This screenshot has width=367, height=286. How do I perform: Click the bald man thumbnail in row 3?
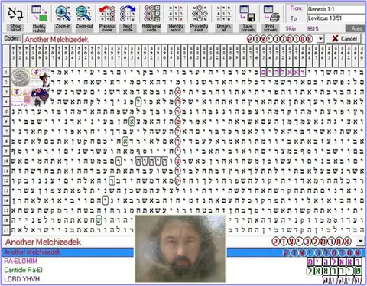click(21, 97)
